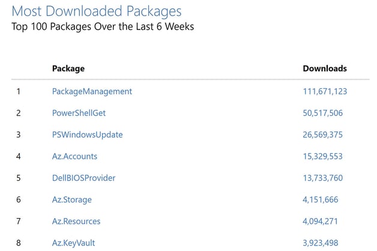The image size is (377, 251).
Task: Click the Downloads column header
Action: [x=325, y=68]
